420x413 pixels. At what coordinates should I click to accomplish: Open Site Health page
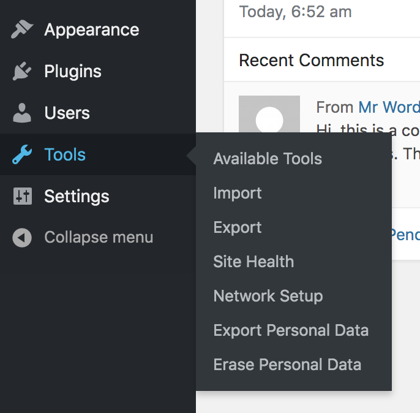(x=253, y=262)
